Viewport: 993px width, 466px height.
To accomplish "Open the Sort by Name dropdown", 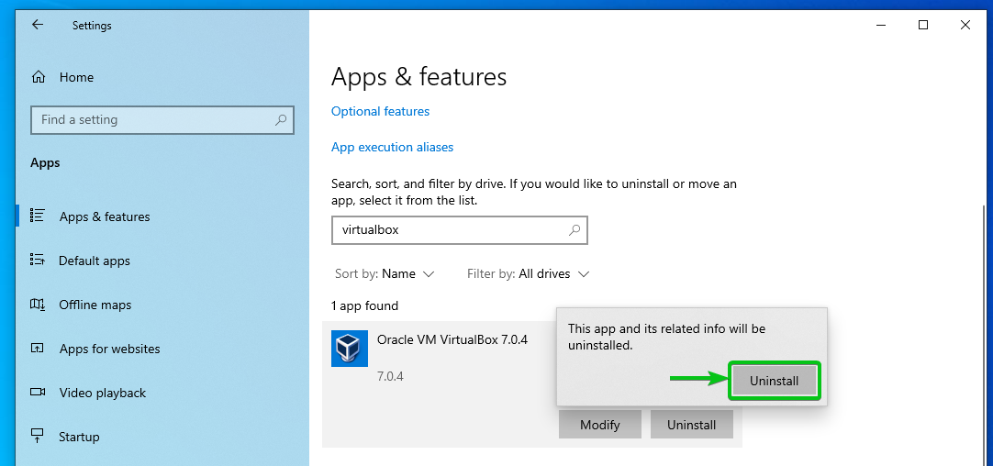I will [385, 274].
